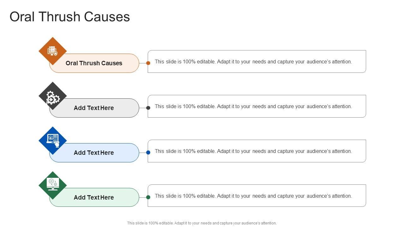
Task: Click the gray Add Text Here label
Action: (94, 108)
